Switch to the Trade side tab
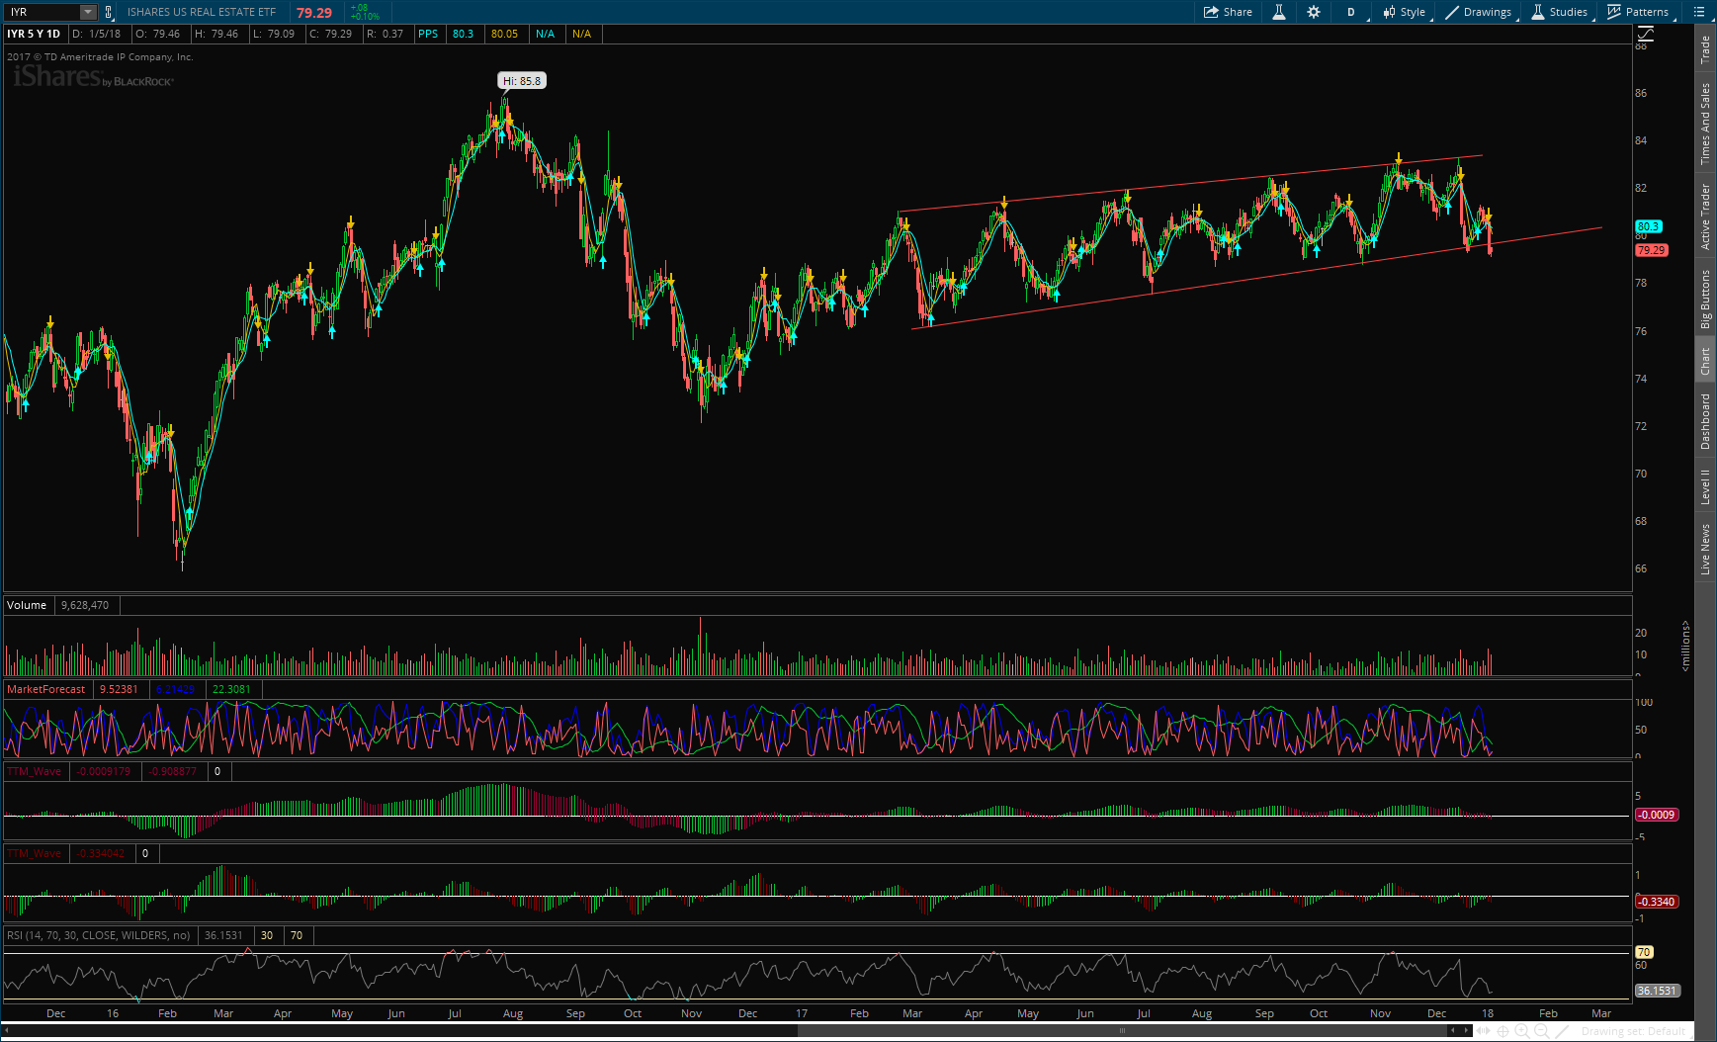1717x1042 pixels. pos(1705,49)
